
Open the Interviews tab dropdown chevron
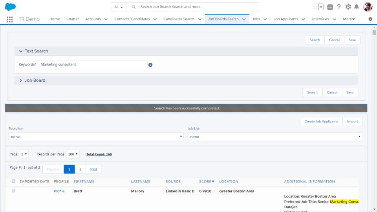(x=335, y=19)
